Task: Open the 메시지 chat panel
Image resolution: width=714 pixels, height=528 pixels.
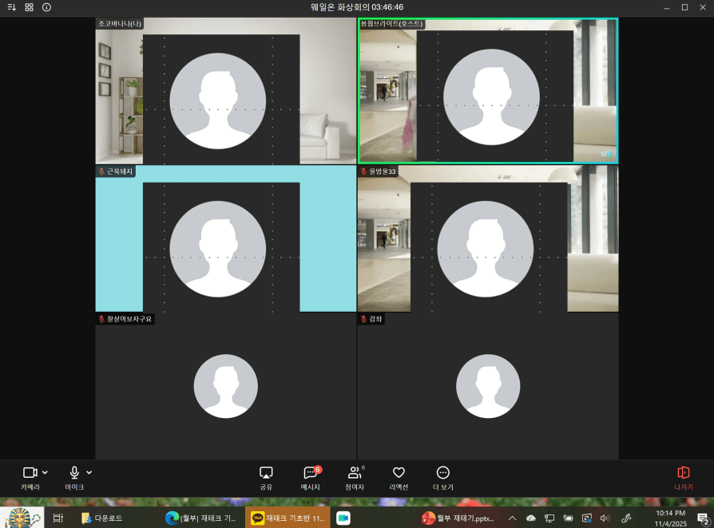Action: click(311, 478)
